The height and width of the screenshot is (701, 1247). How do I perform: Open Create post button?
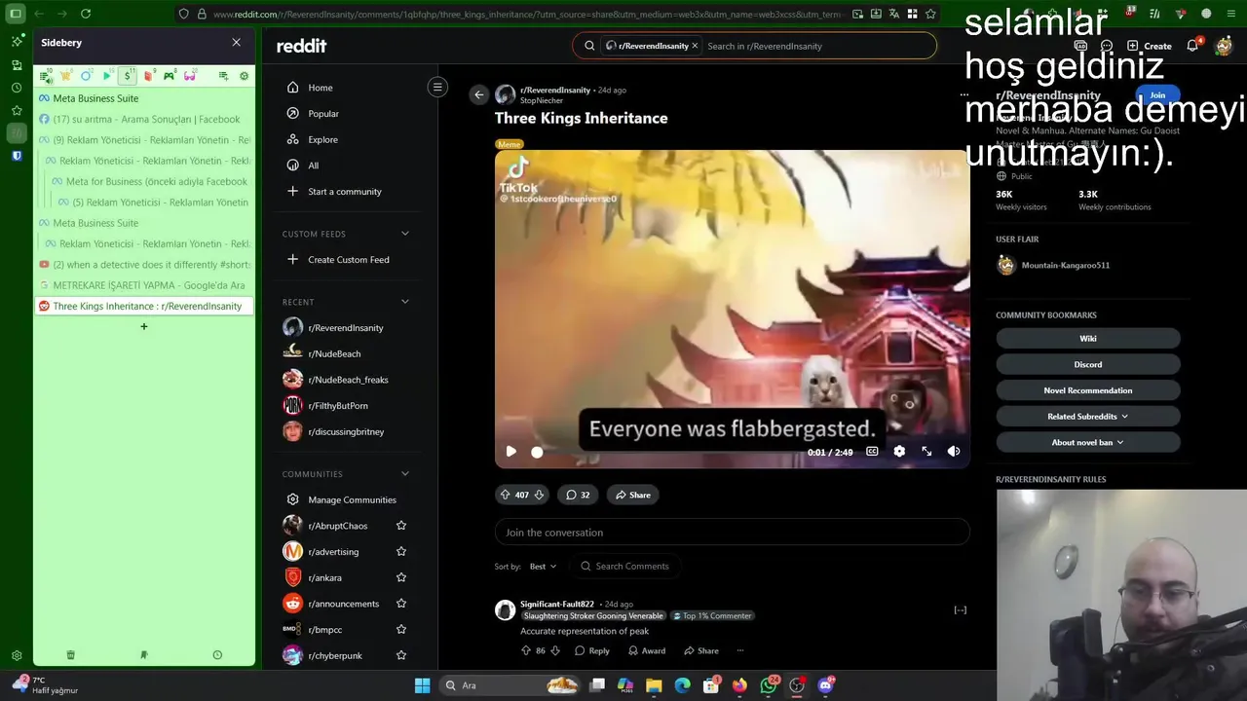pos(1149,46)
